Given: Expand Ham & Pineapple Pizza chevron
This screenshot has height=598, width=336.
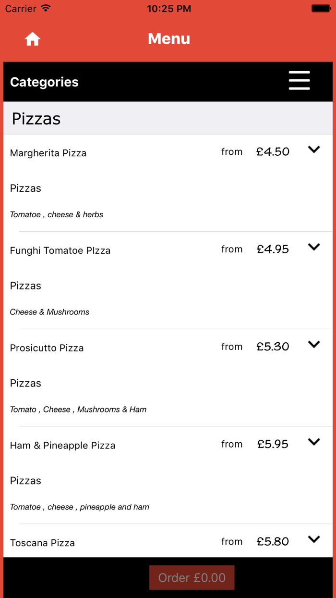Looking at the screenshot, I should [x=314, y=442].
